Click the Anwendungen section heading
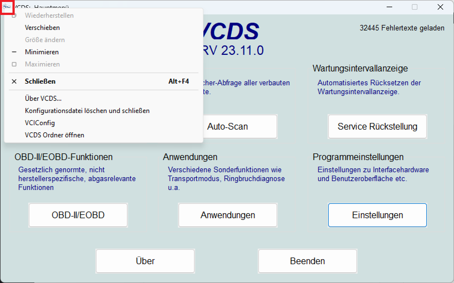The height and width of the screenshot is (283, 454). pos(190,157)
